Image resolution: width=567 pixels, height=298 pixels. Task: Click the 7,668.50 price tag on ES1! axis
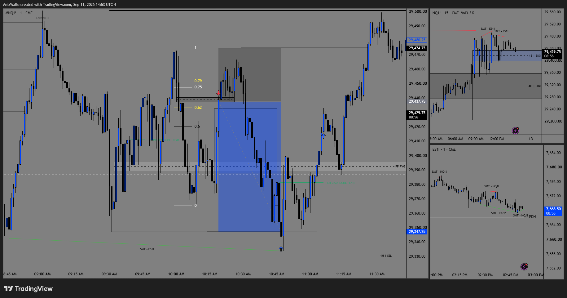(553, 211)
